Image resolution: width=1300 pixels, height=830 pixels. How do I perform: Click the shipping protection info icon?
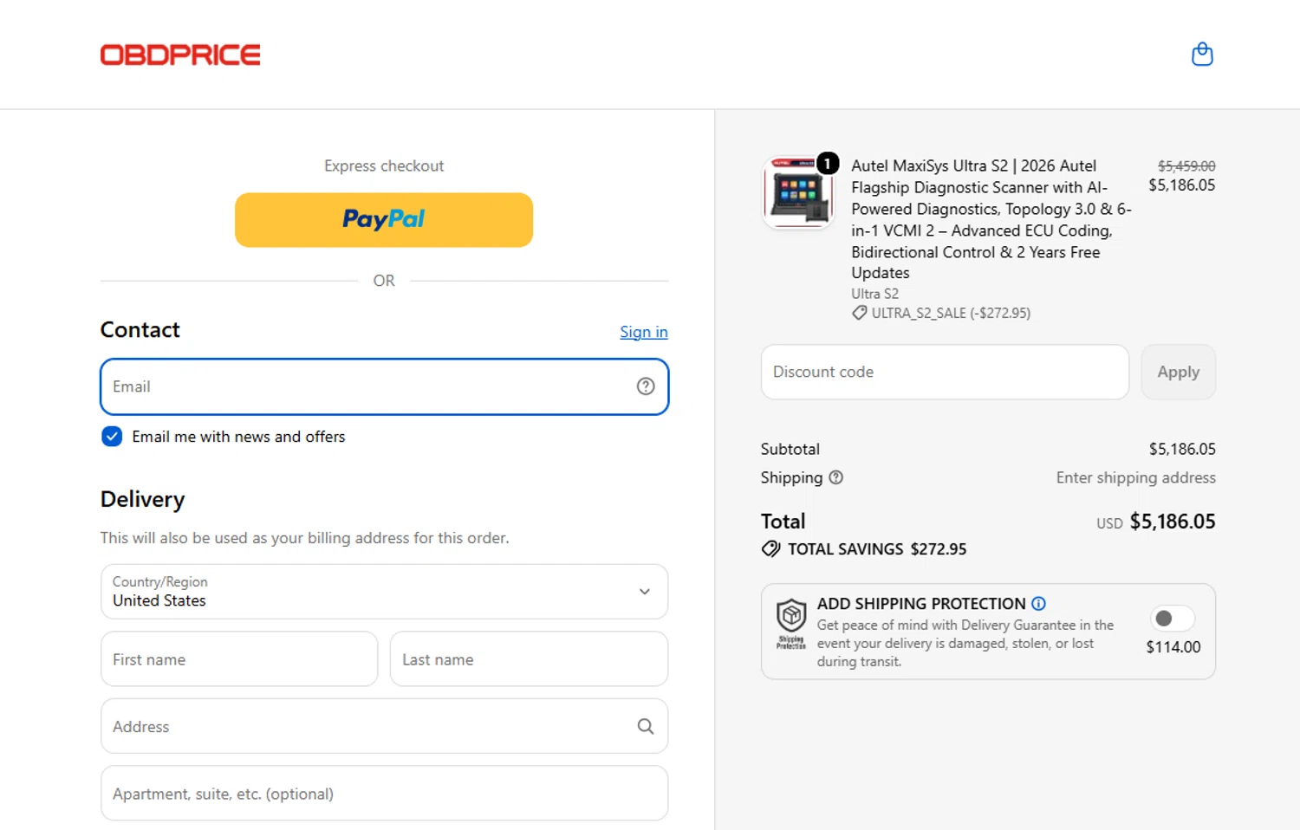tap(1038, 604)
